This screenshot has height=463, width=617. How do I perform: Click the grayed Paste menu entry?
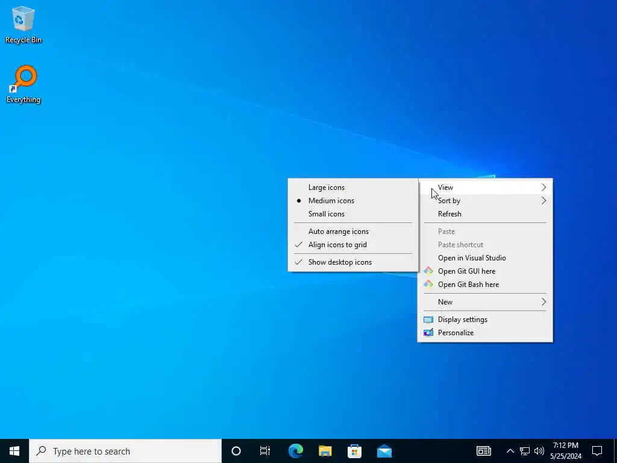[x=485, y=231]
